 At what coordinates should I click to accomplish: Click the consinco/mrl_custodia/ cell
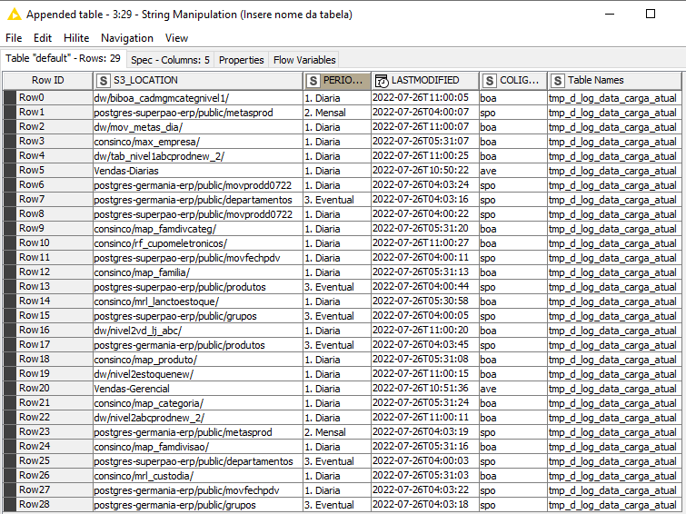pyautogui.click(x=198, y=476)
